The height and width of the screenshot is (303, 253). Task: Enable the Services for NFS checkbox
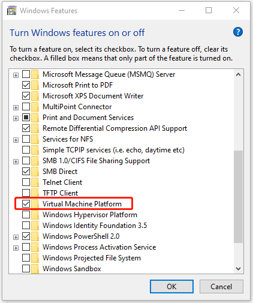tap(26, 139)
